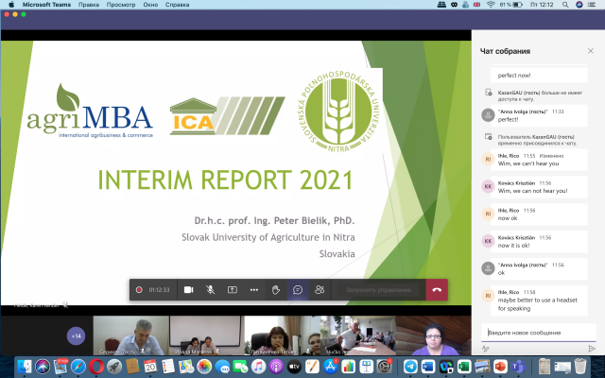Viewport: 605px width, 378px height.
Task: Open the battery status menu
Action: [x=517, y=5]
